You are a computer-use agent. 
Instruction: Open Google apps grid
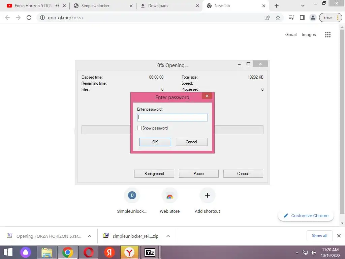(328, 35)
